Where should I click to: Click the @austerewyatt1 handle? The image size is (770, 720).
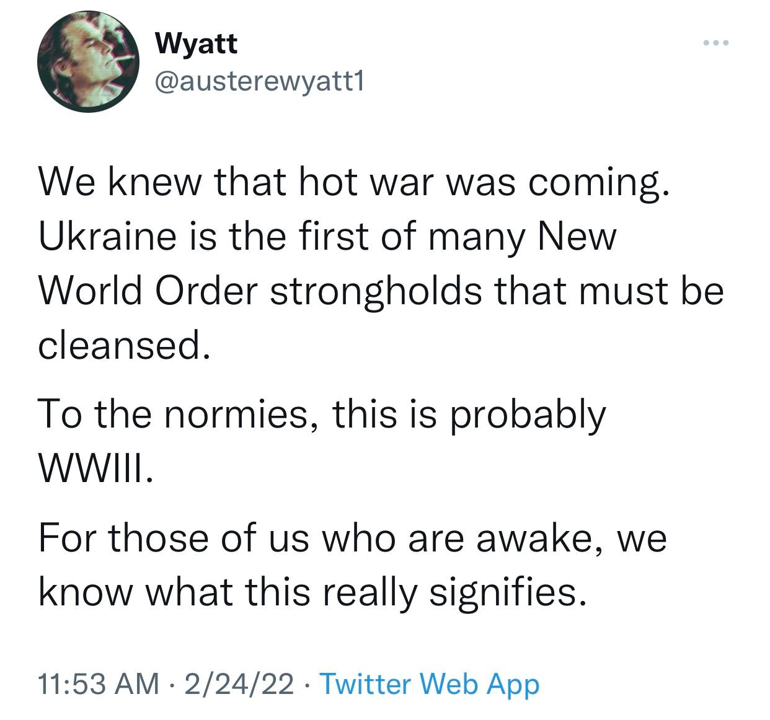pyautogui.click(x=257, y=80)
